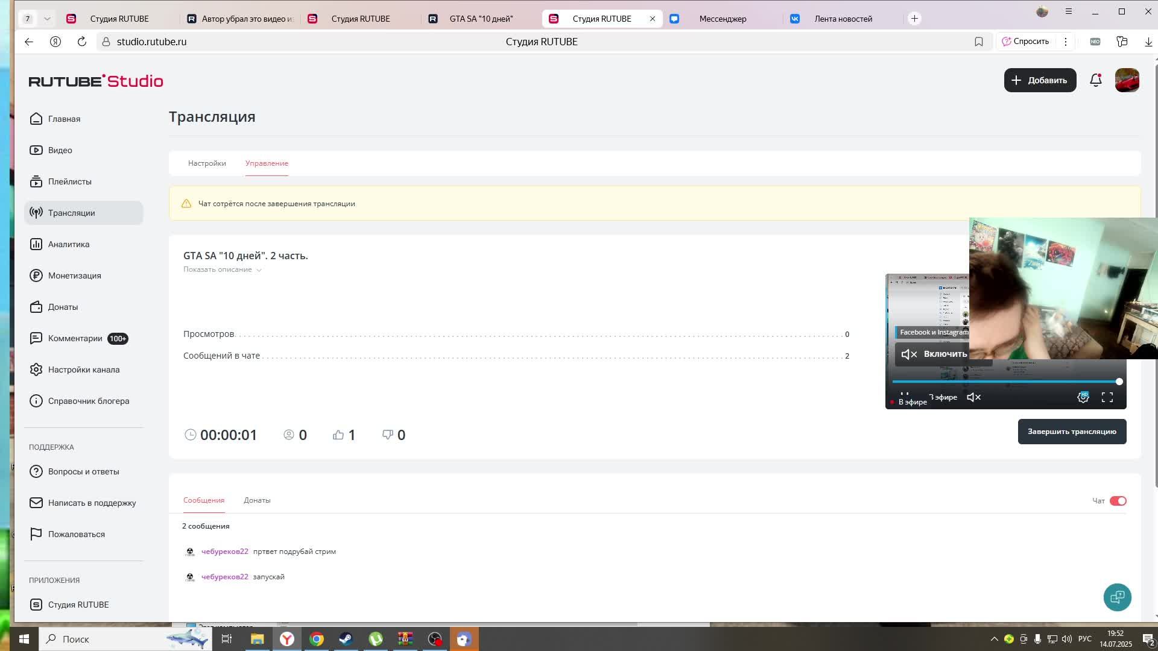The height and width of the screenshot is (651, 1158).
Task: Unmute the stream with Включить button
Action: (934, 354)
